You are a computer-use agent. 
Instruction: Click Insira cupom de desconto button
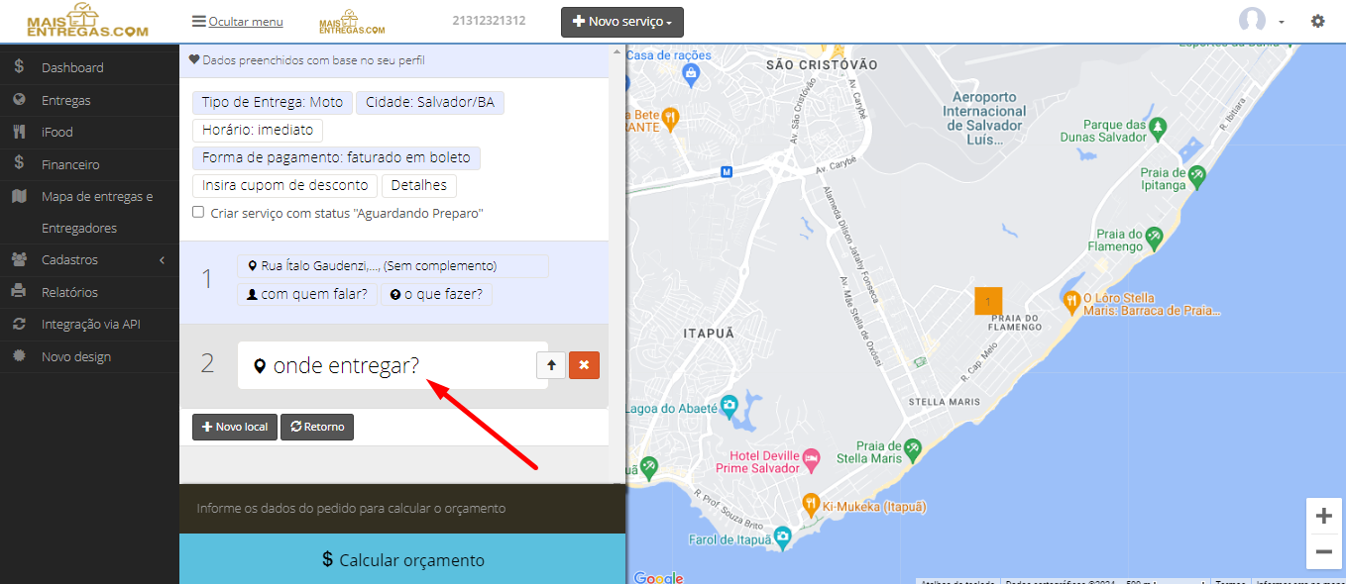click(285, 185)
